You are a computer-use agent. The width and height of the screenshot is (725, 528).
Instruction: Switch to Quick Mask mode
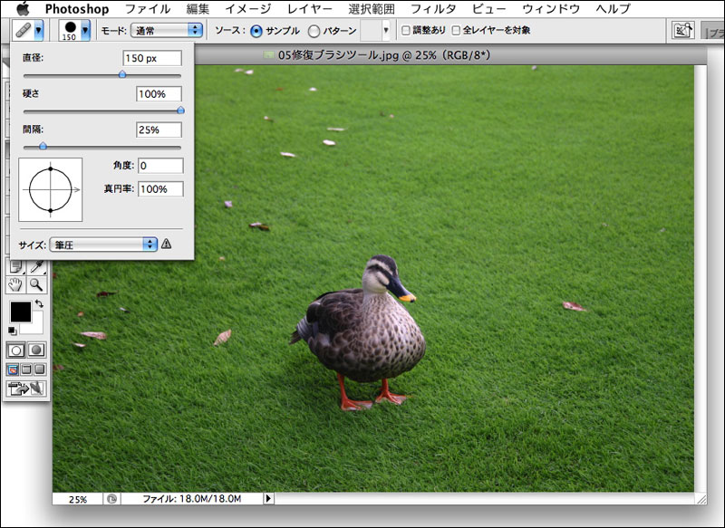36,350
